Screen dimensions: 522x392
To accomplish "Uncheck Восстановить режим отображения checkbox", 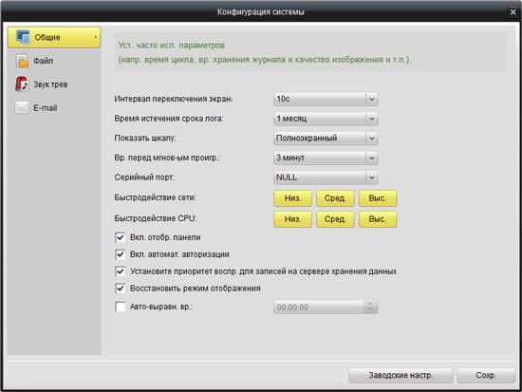I will [x=121, y=289].
